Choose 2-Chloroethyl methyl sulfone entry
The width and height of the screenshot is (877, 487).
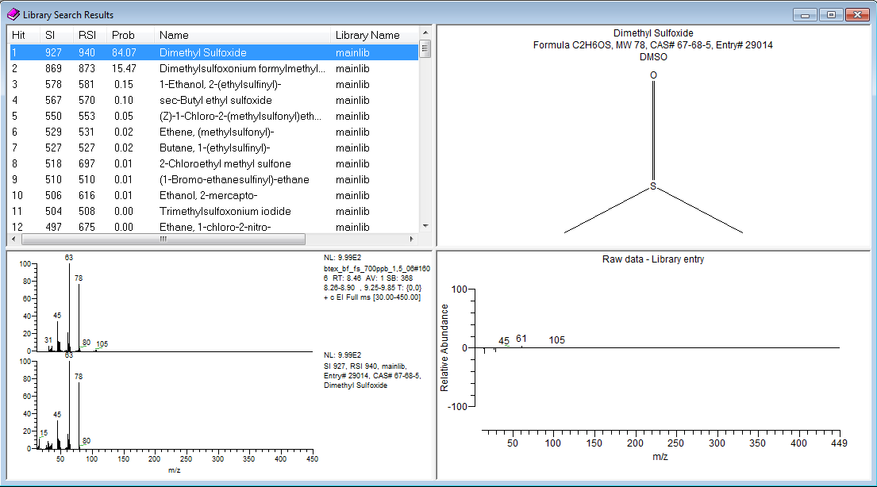(225, 164)
